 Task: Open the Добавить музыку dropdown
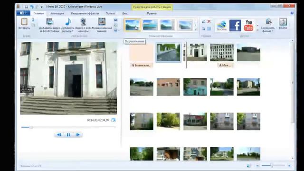[x=68, y=25]
